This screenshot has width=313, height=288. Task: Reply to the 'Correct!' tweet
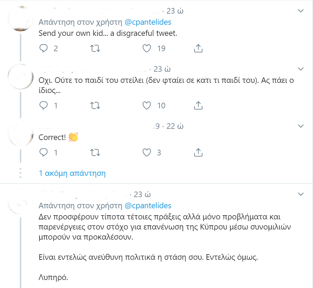tap(44, 153)
